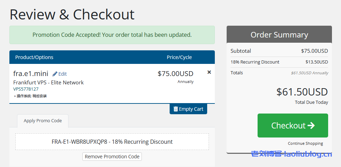341x167 pixels.
Task: Click the trash can icon
Action: pyautogui.click(x=176, y=109)
